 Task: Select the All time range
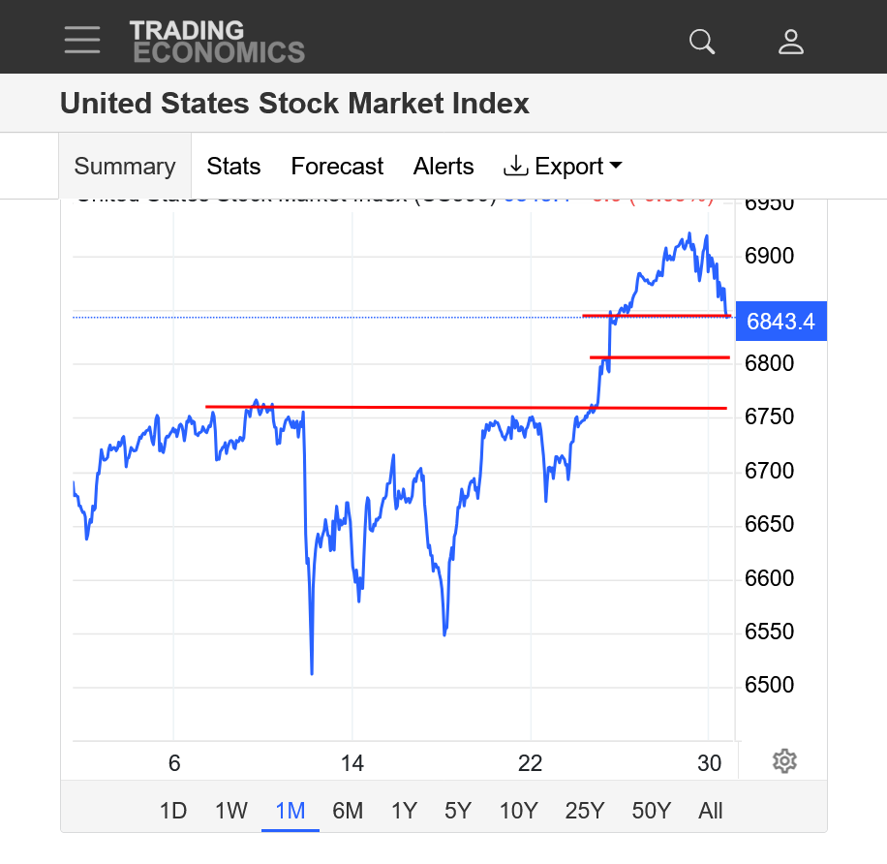711,811
